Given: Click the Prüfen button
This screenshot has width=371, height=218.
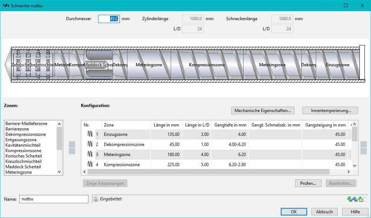Looking at the screenshot, I should (308, 183).
